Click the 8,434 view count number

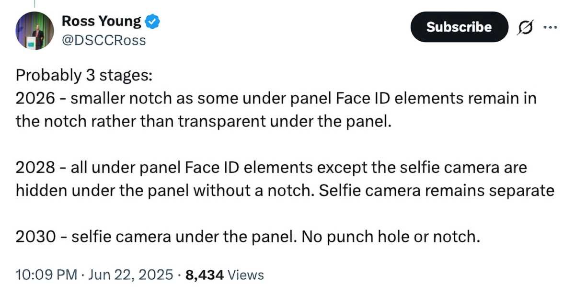tap(204, 275)
